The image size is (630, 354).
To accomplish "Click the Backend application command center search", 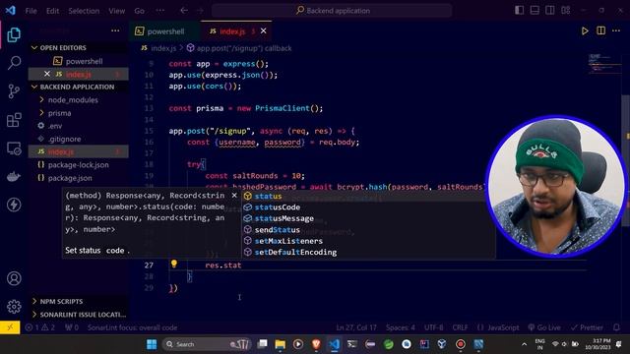I will coord(332,11).
